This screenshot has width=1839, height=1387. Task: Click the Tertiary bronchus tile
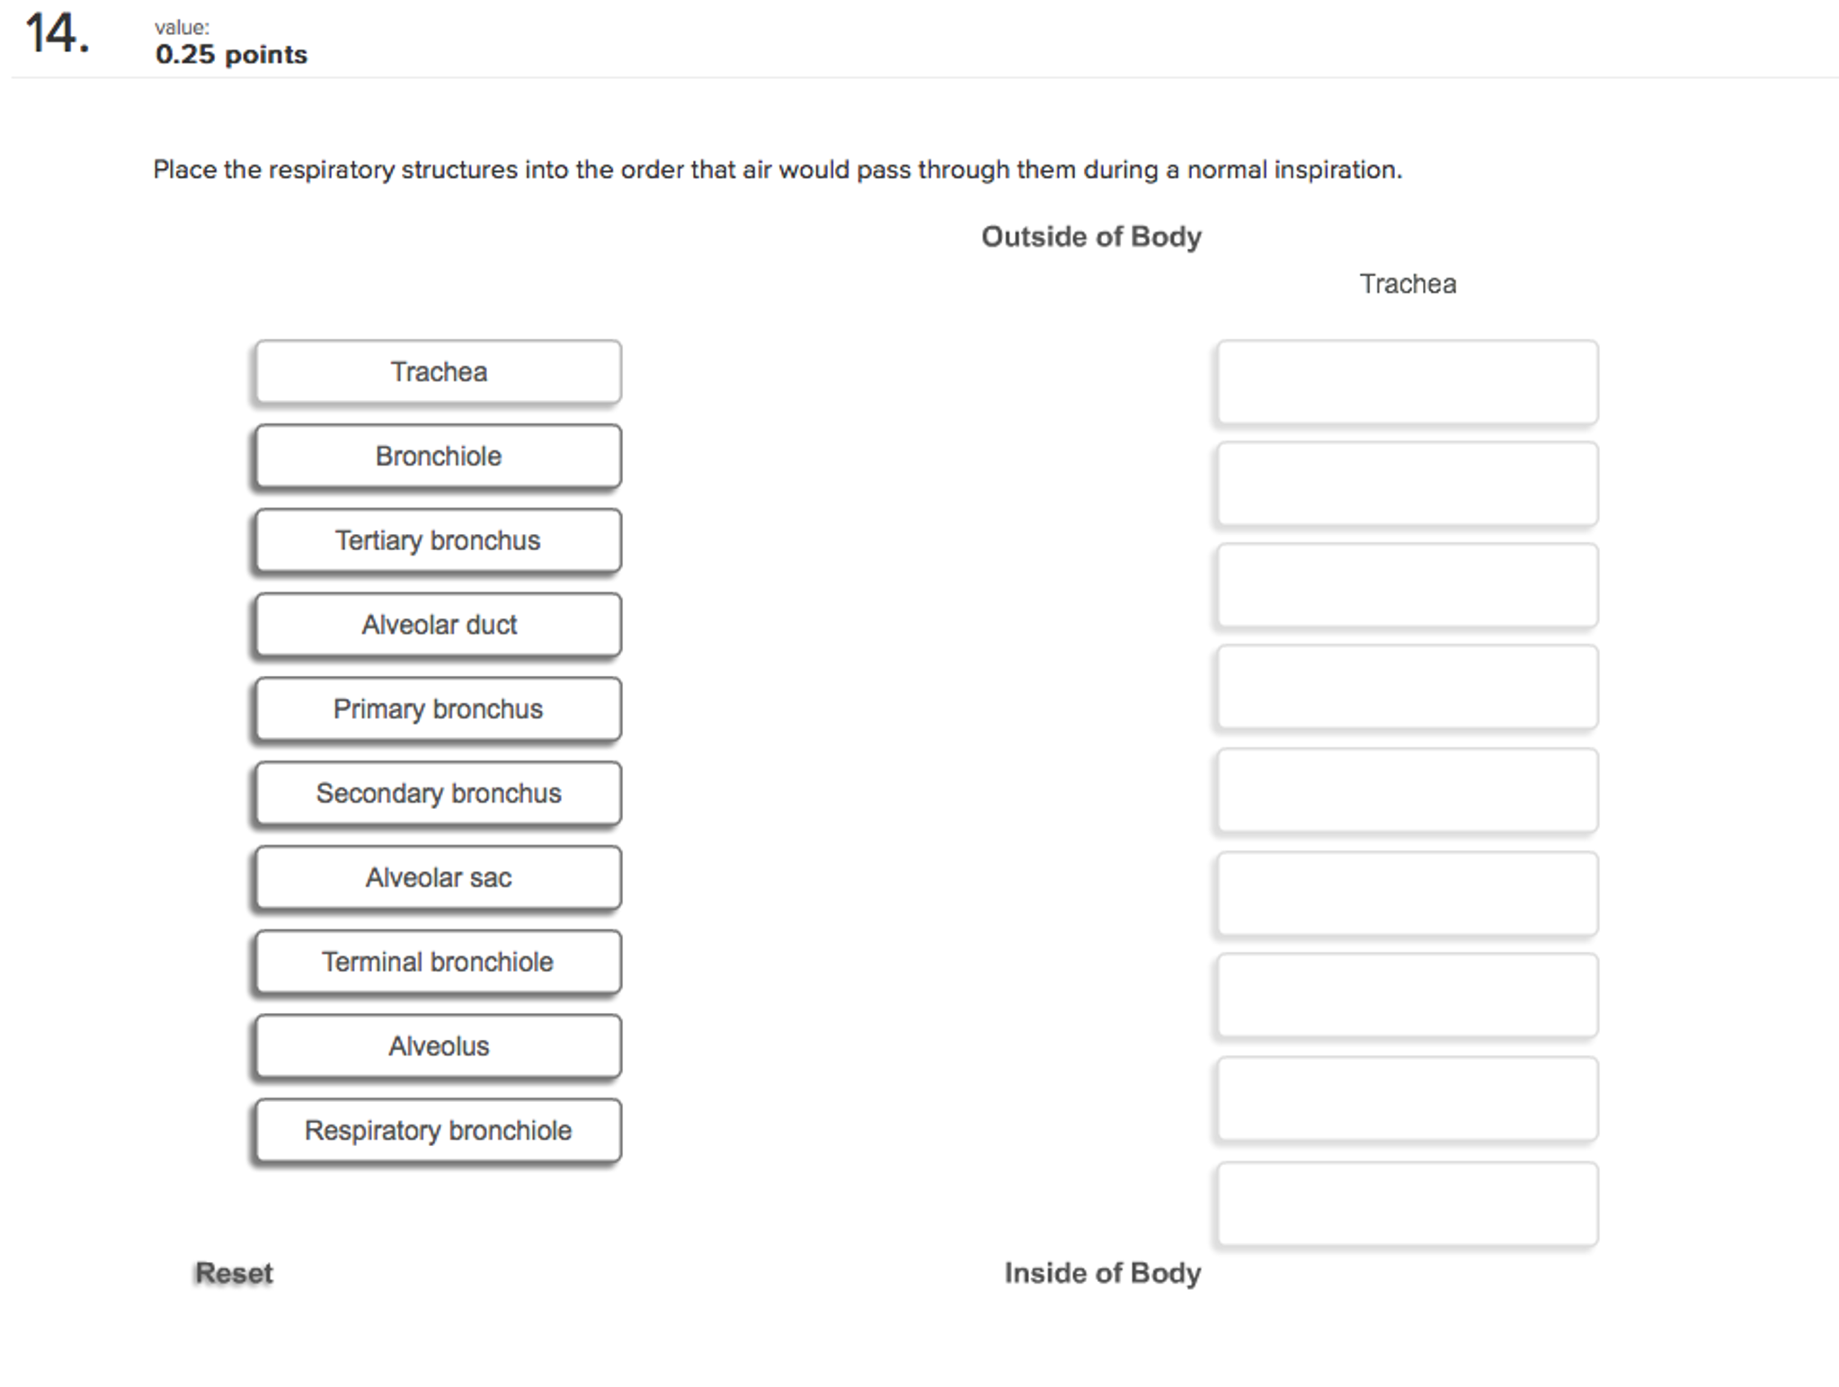point(437,540)
